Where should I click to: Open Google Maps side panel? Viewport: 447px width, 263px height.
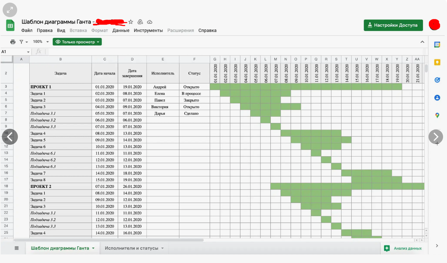click(437, 116)
